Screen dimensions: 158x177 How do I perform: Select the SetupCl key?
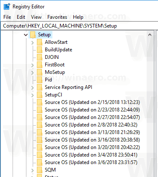(x=53, y=95)
